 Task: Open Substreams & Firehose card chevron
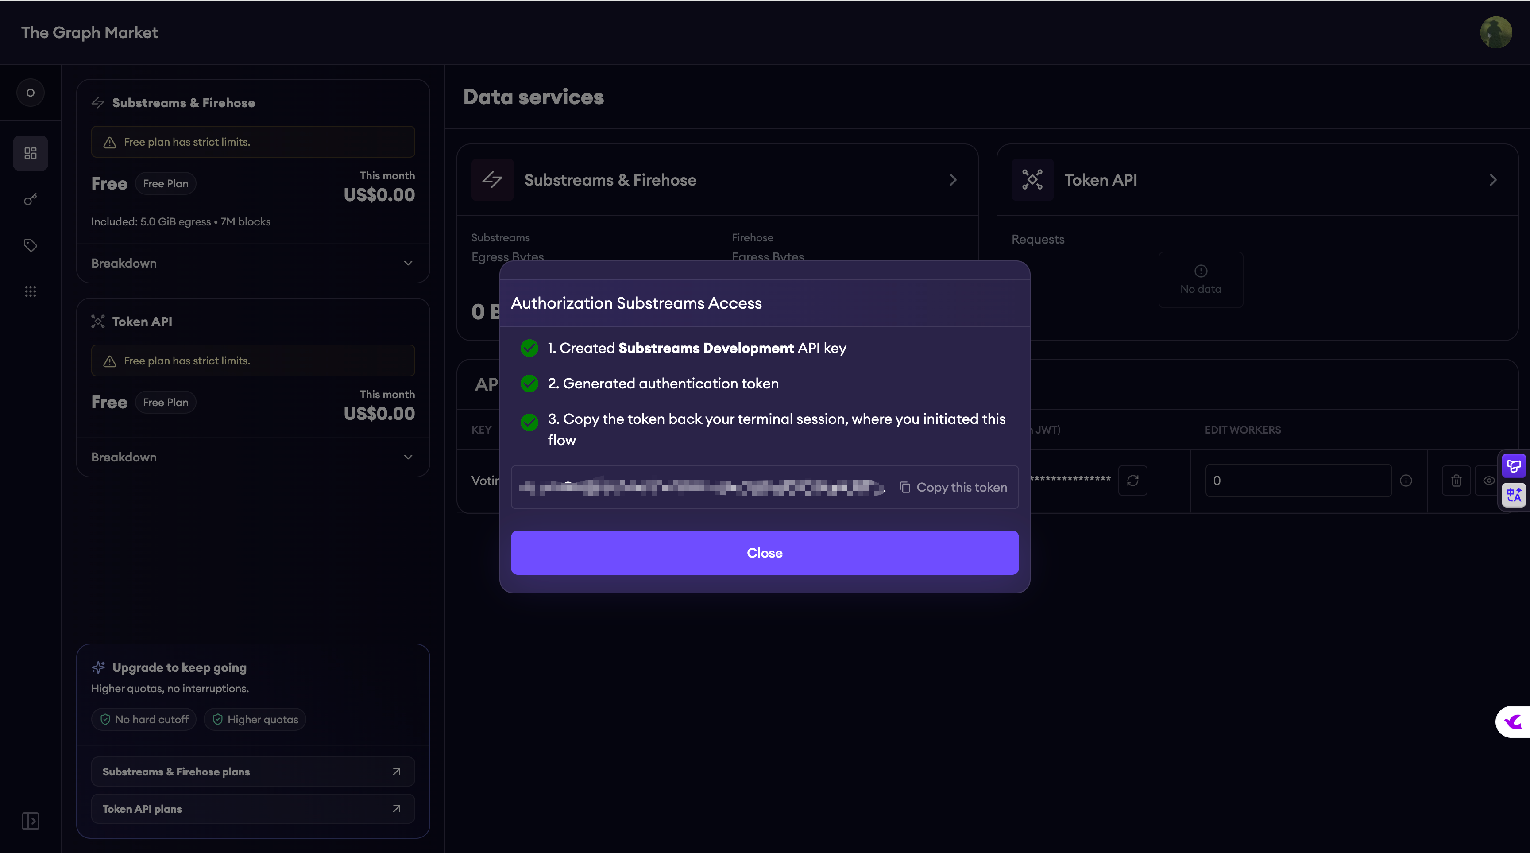(x=953, y=180)
